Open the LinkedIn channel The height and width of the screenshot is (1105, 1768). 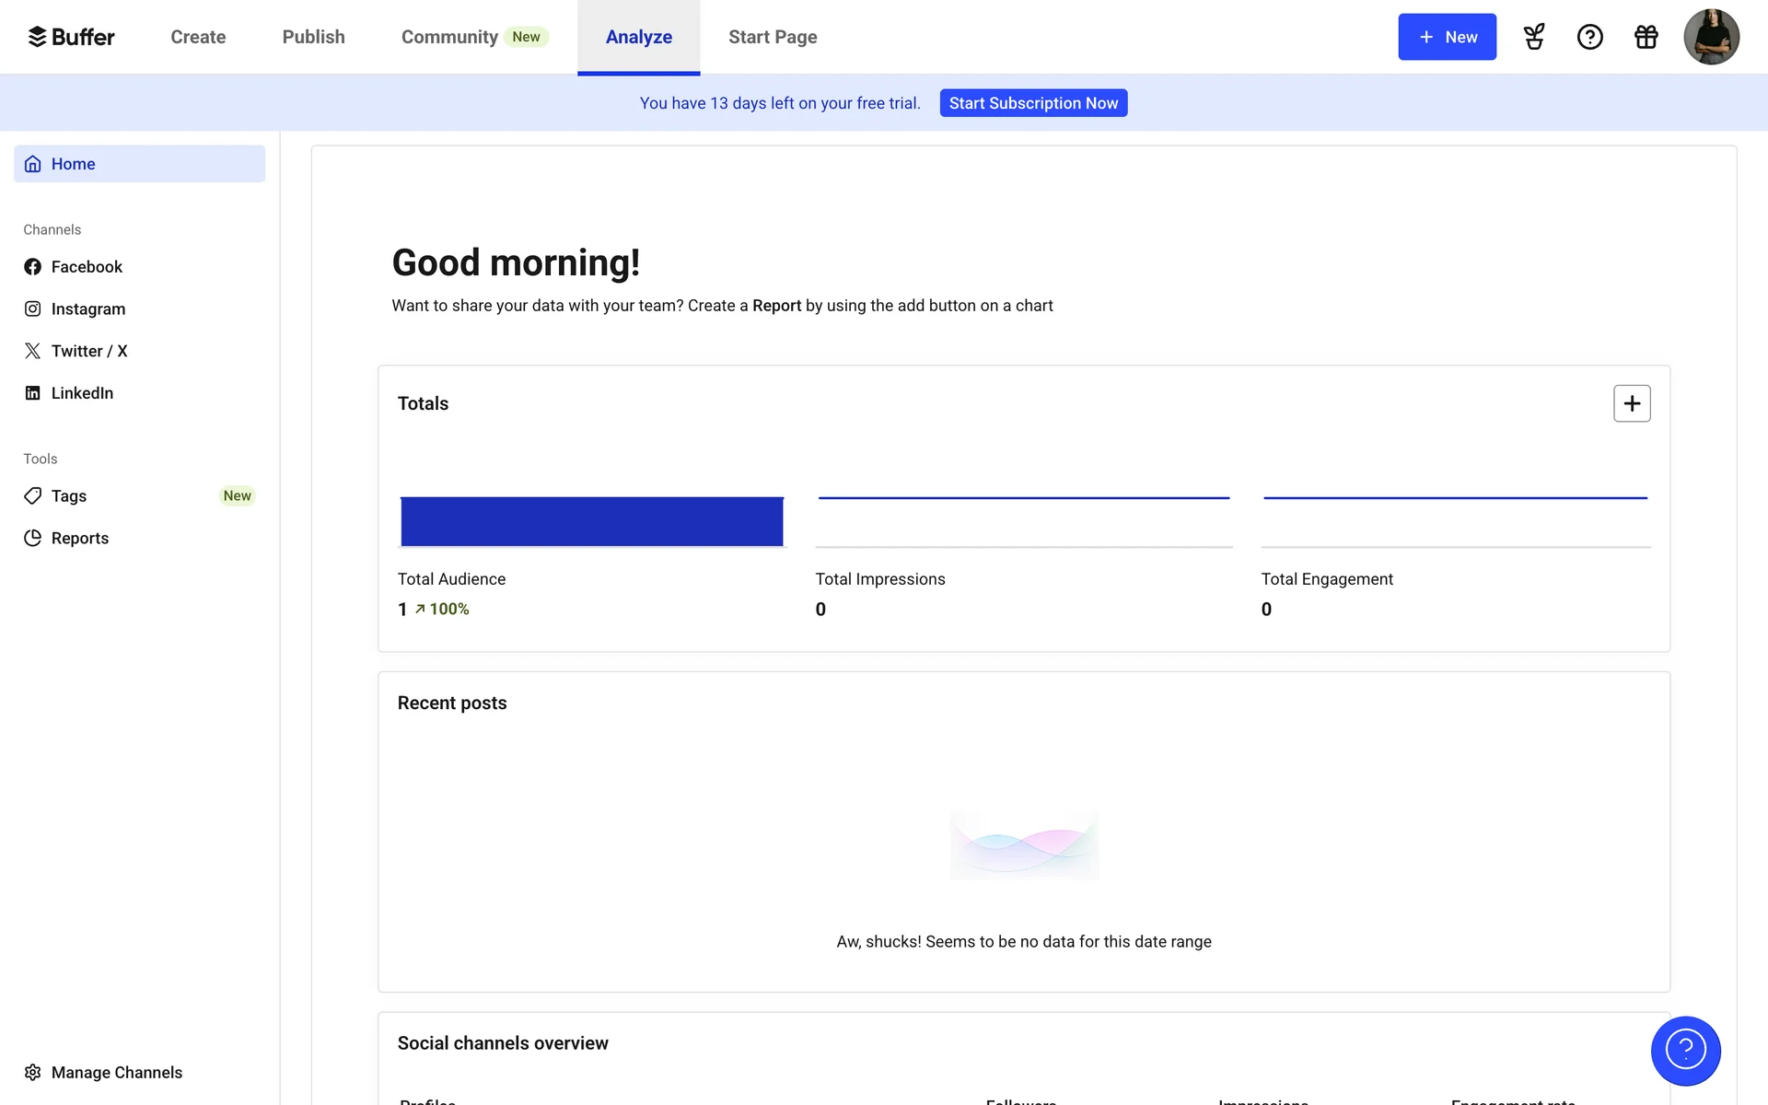82,393
